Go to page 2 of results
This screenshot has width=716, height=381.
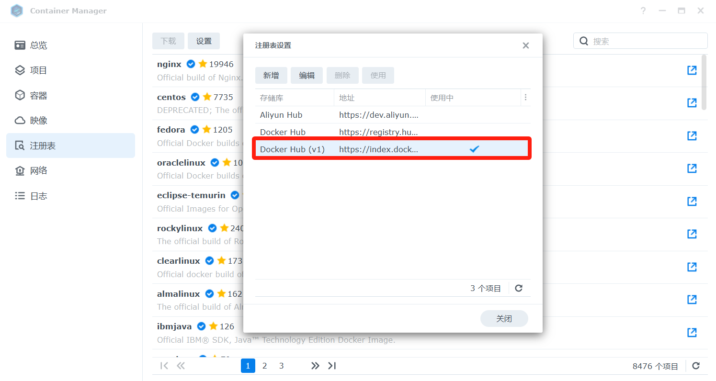264,366
